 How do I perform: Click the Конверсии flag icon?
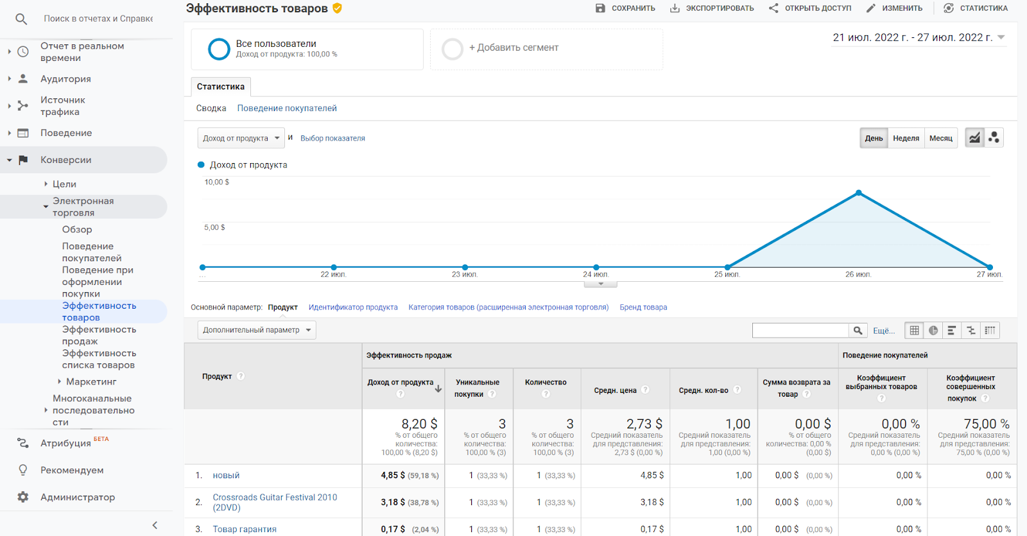pos(23,160)
